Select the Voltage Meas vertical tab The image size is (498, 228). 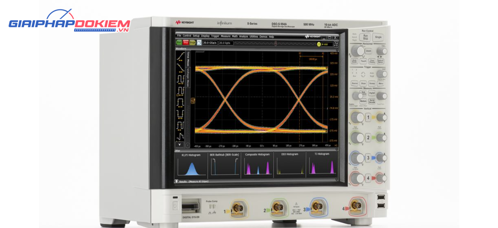(188, 77)
